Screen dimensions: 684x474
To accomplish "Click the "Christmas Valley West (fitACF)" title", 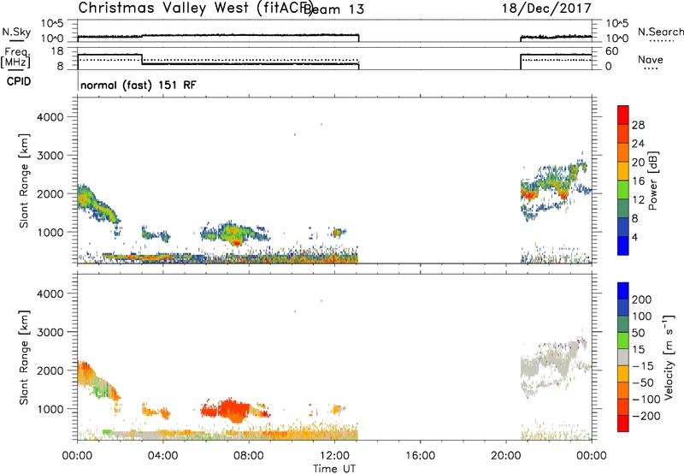I will pos(195,9).
